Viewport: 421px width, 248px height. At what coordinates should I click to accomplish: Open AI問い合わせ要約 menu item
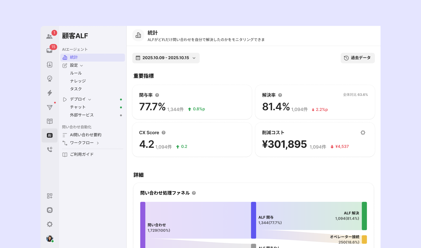[86, 135]
